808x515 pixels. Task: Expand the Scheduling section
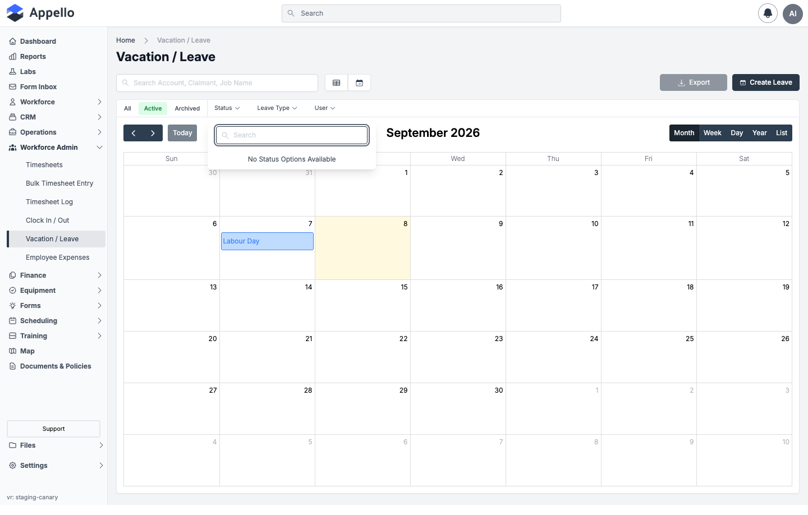pyautogui.click(x=56, y=321)
